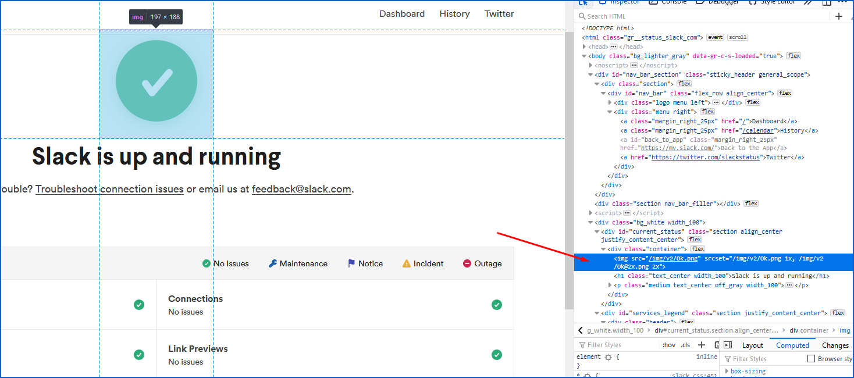This screenshot has width=854, height=378.
Task: Switch to the Layout tab
Action: click(x=753, y=345)
